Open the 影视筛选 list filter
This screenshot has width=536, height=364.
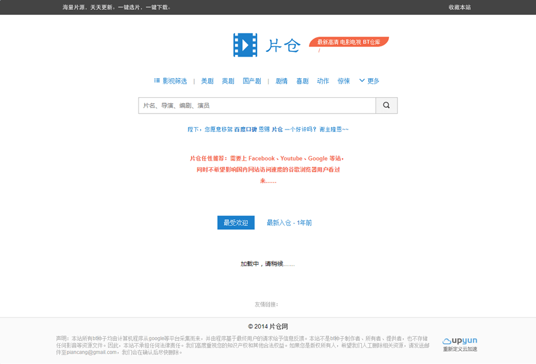pyautogui.click(x=170, y=81)
